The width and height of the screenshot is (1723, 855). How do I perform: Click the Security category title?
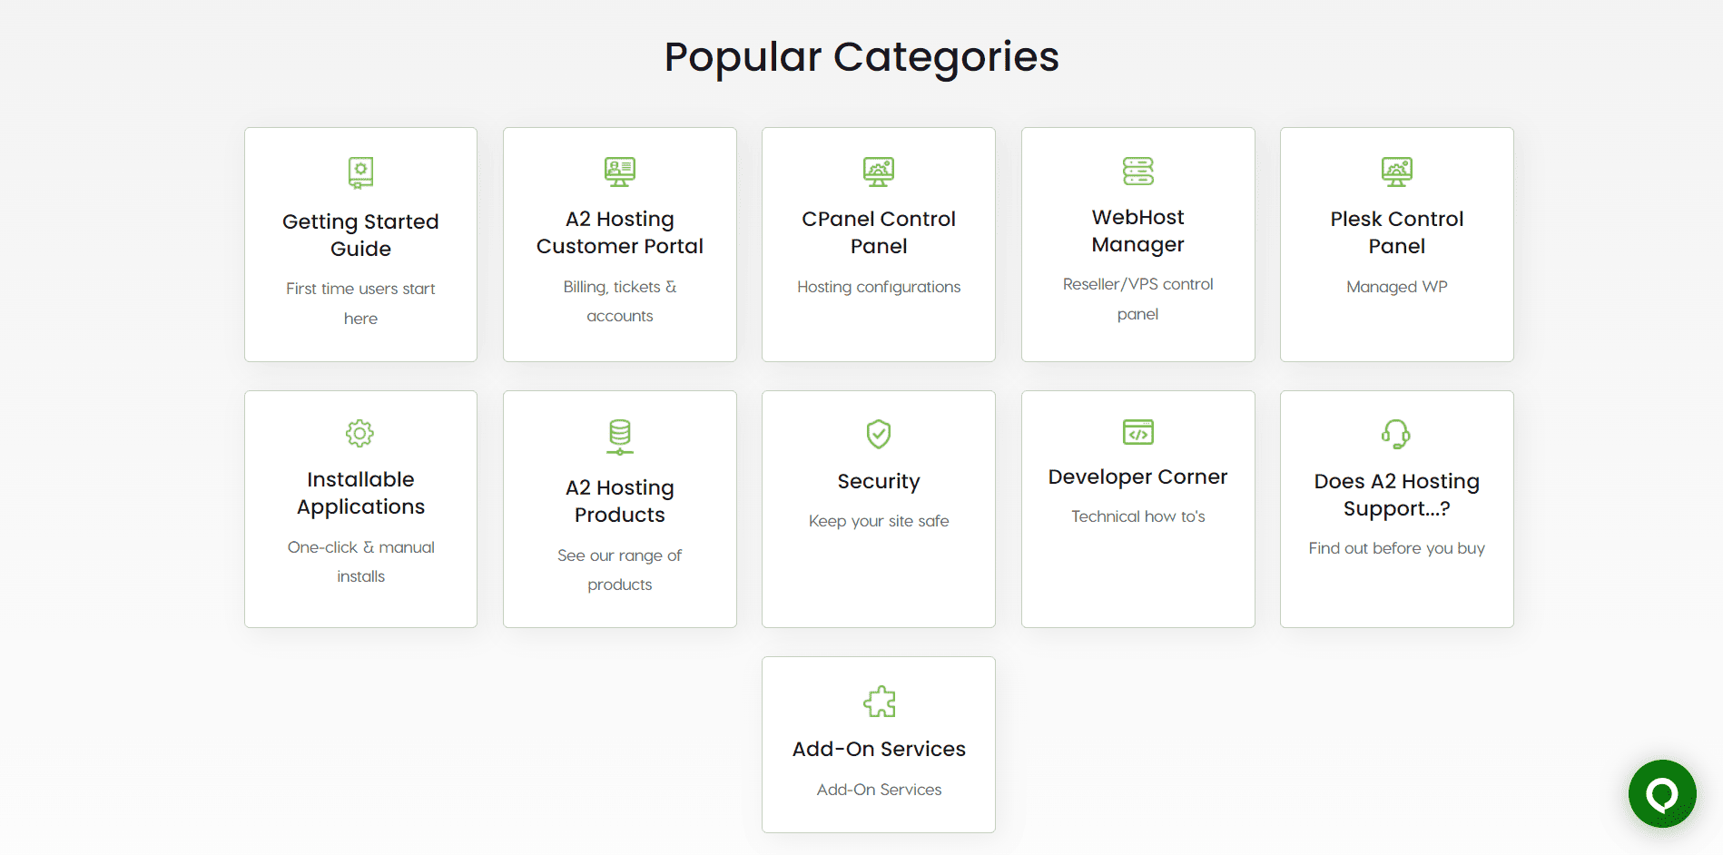[x=879, y=481]
